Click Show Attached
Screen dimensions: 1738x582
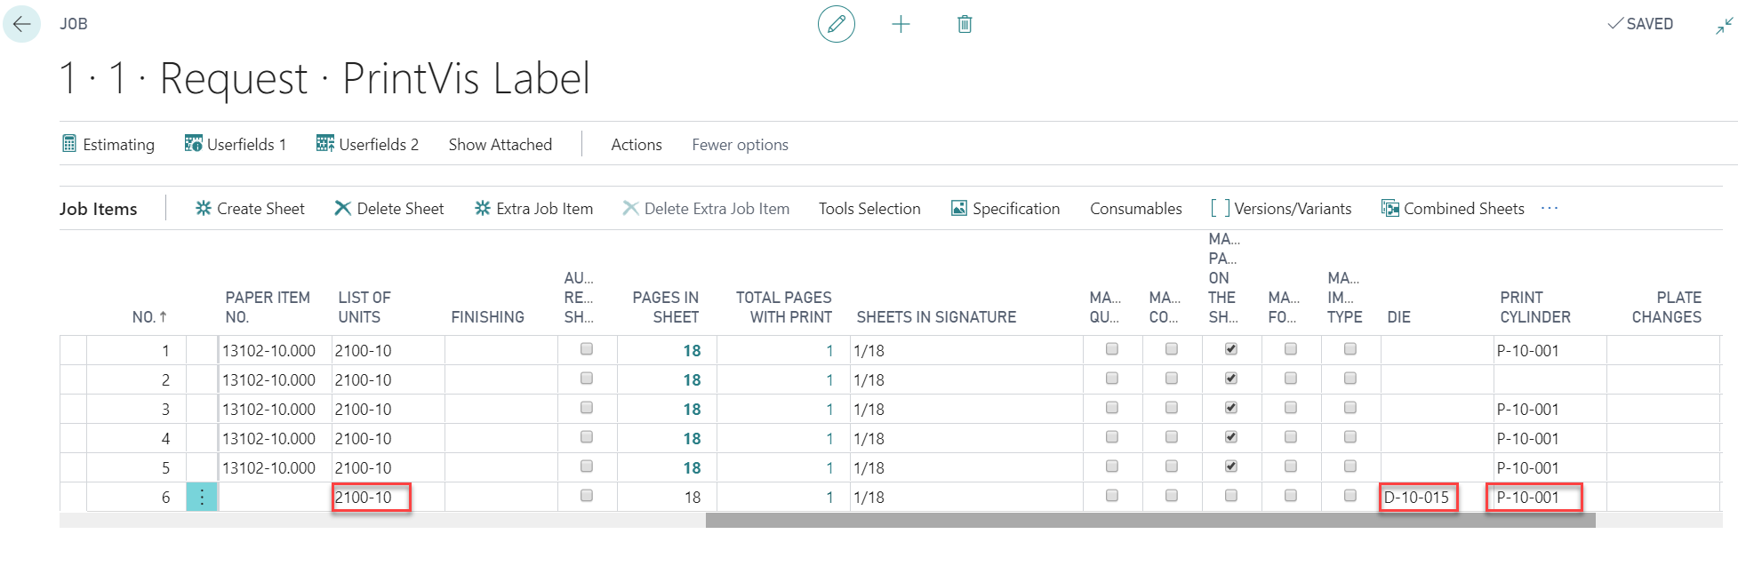[x=501, y=144]
